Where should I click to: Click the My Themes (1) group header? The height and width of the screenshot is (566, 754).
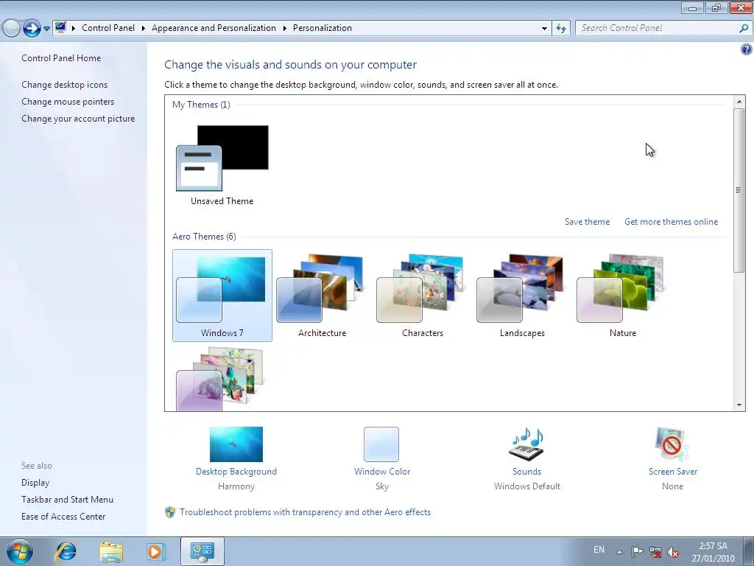pyautogui.click(x=202, y=105)
